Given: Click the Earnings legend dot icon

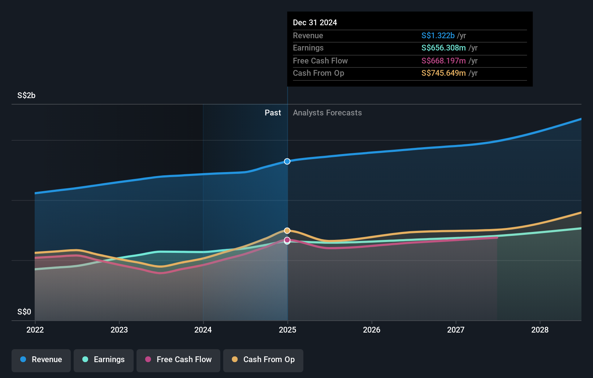Looking at the screenshot, I should [84, 360].
